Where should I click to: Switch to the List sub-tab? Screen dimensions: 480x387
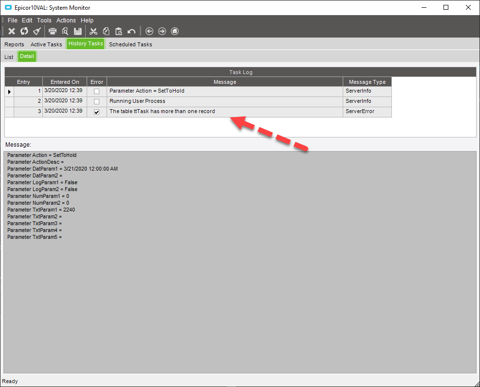(9, 57)
